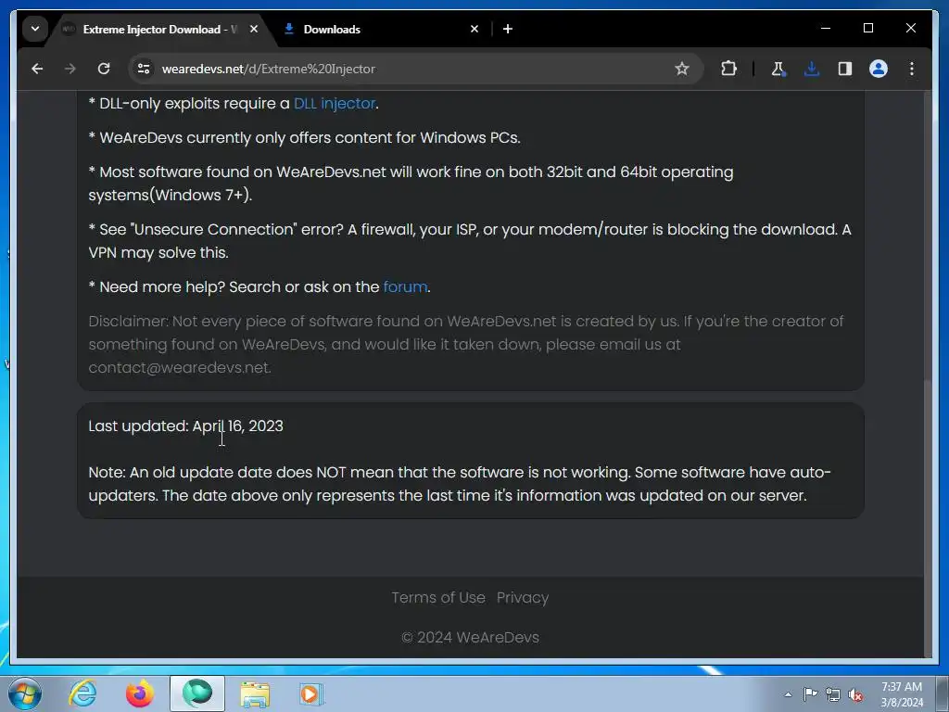Screen dimensions: 949x712
Task: Open the profile avatar menu
Action: tap(879, 69)
